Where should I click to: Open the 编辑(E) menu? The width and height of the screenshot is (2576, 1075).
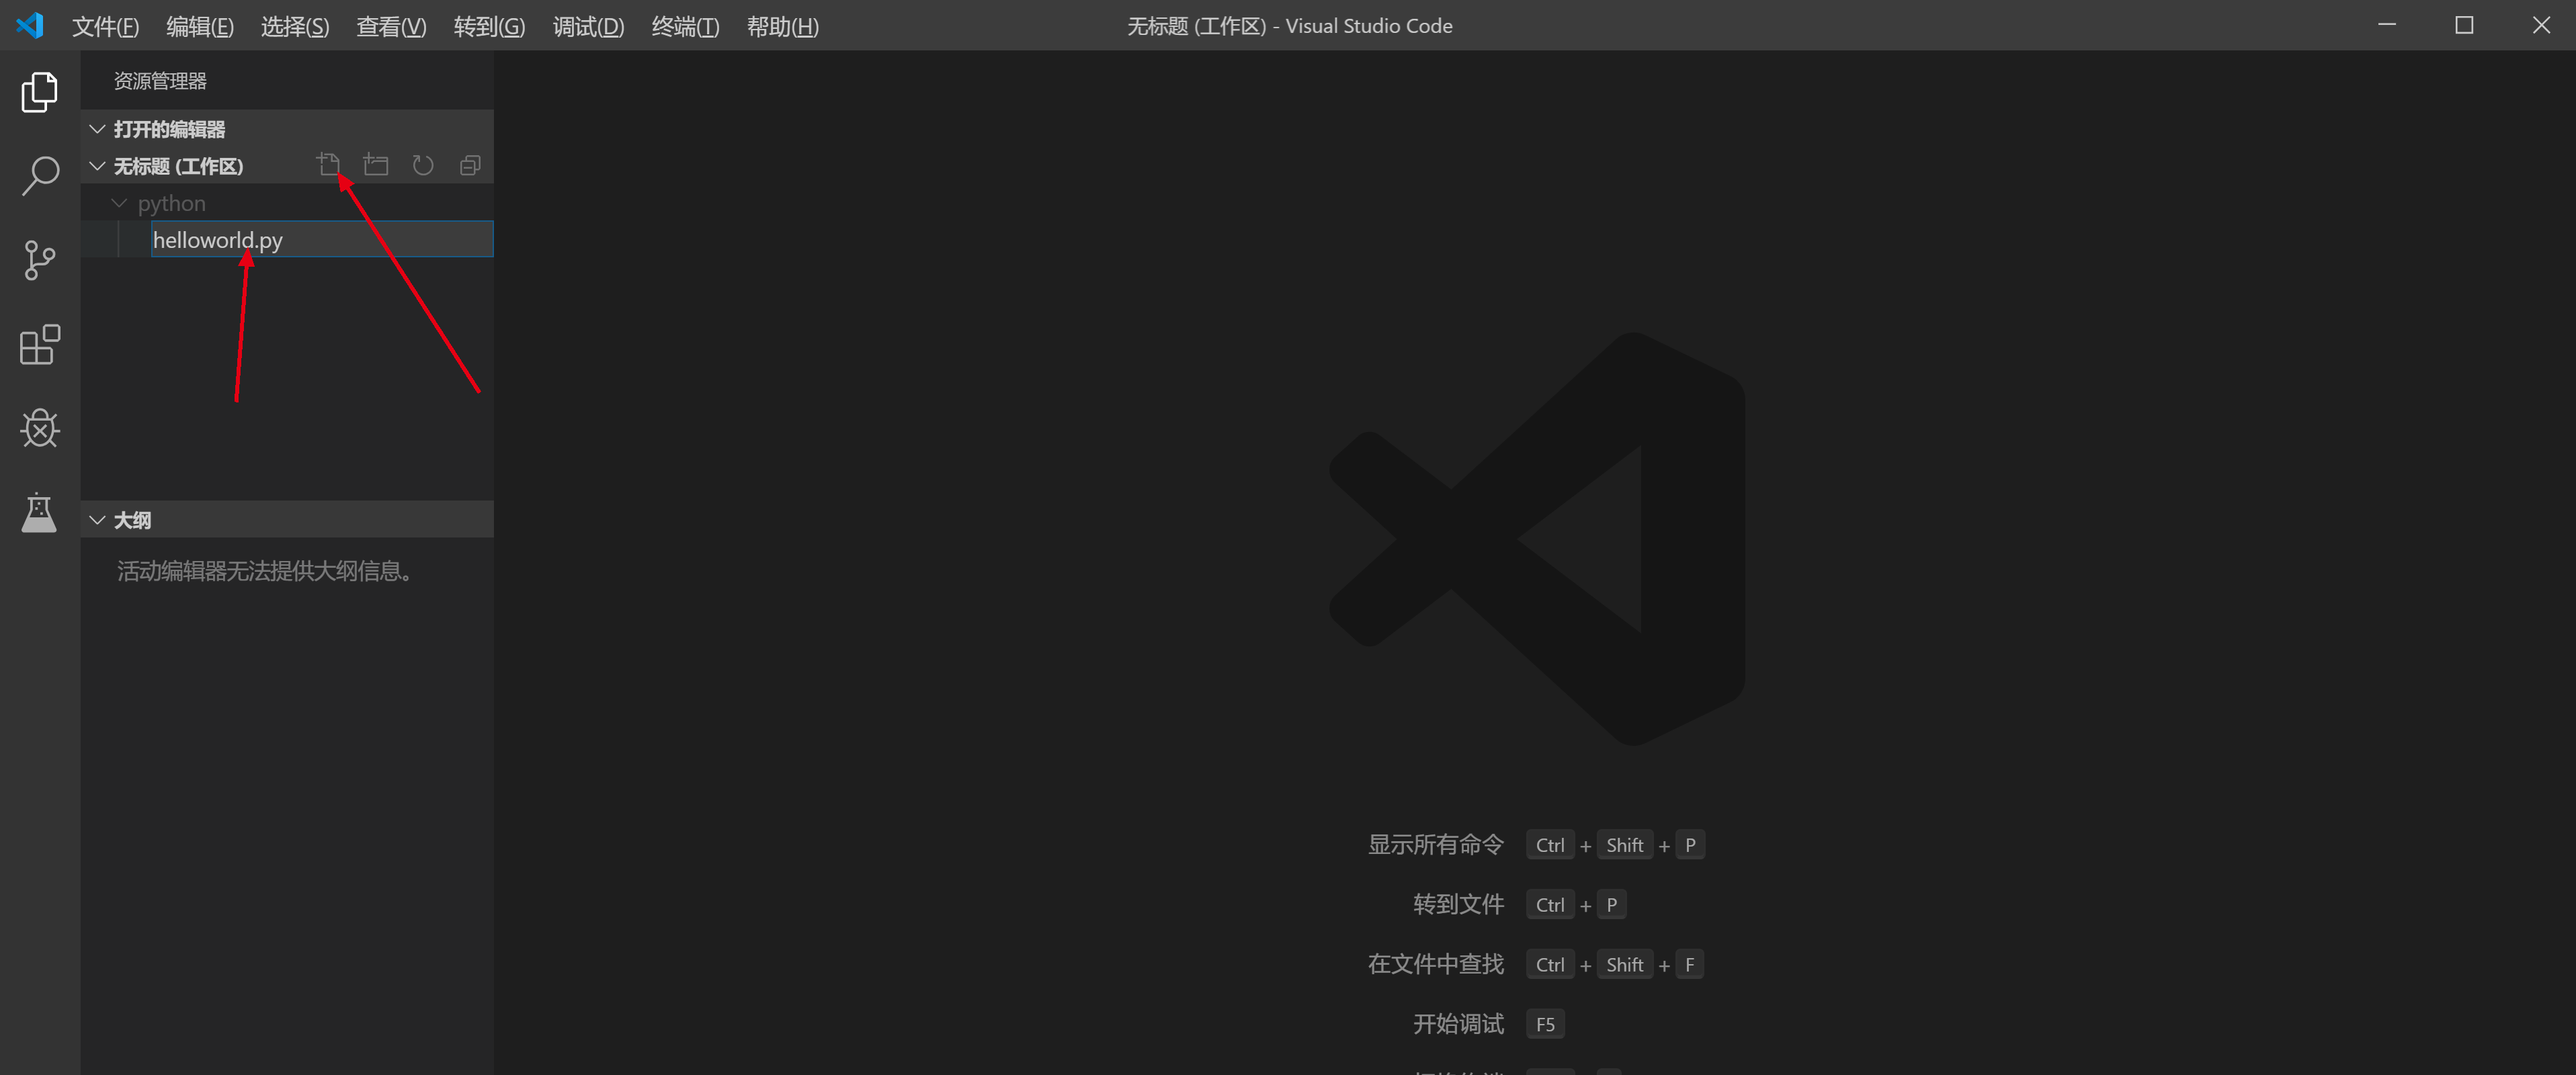(x=200, y=26)
